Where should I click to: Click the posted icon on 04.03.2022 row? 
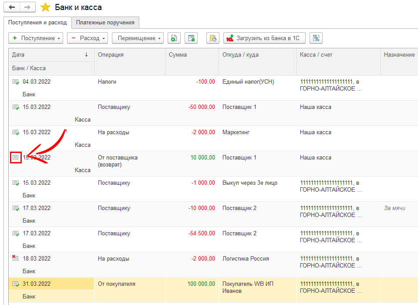16,82
